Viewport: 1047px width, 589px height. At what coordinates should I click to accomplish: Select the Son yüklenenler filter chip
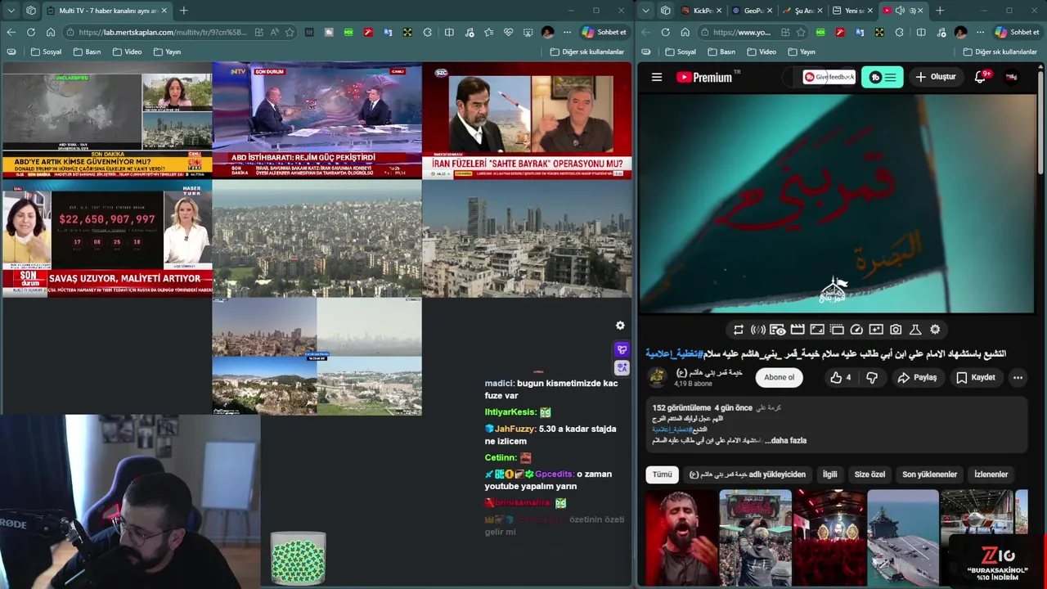point(929,474)
